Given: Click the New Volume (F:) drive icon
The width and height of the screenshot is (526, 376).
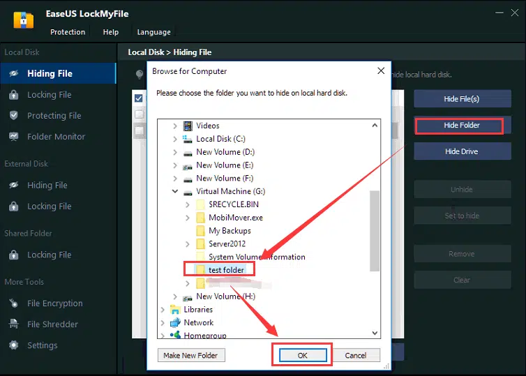Looking at the screenshot, I should pyautogui.click(x=188, y=179).
